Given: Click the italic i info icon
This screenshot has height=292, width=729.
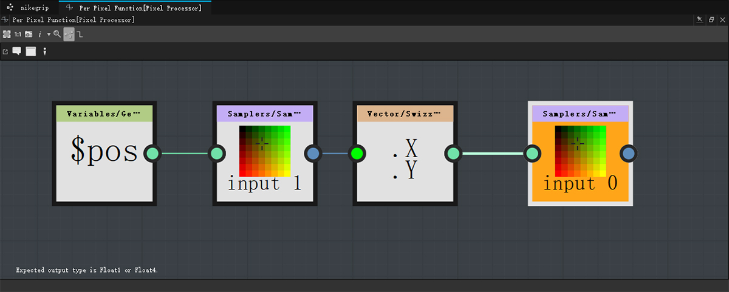Looking at the screenshot, I should pos(39,35).
